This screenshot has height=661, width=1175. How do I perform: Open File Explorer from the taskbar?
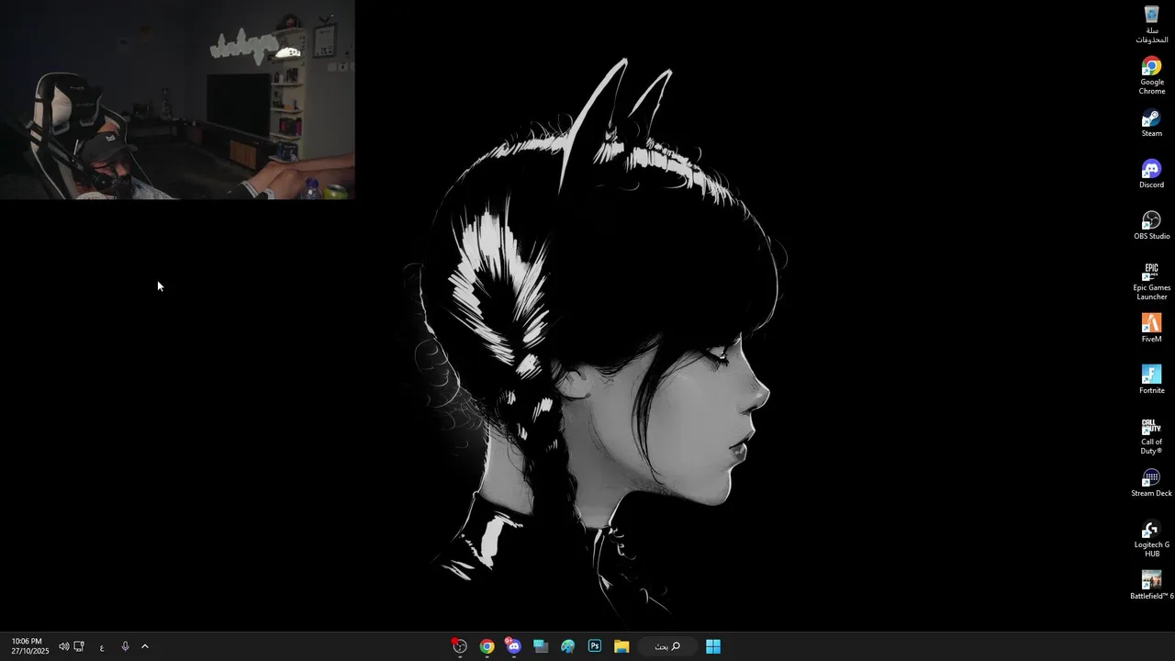pyautogui.click(x=621, y=646)
